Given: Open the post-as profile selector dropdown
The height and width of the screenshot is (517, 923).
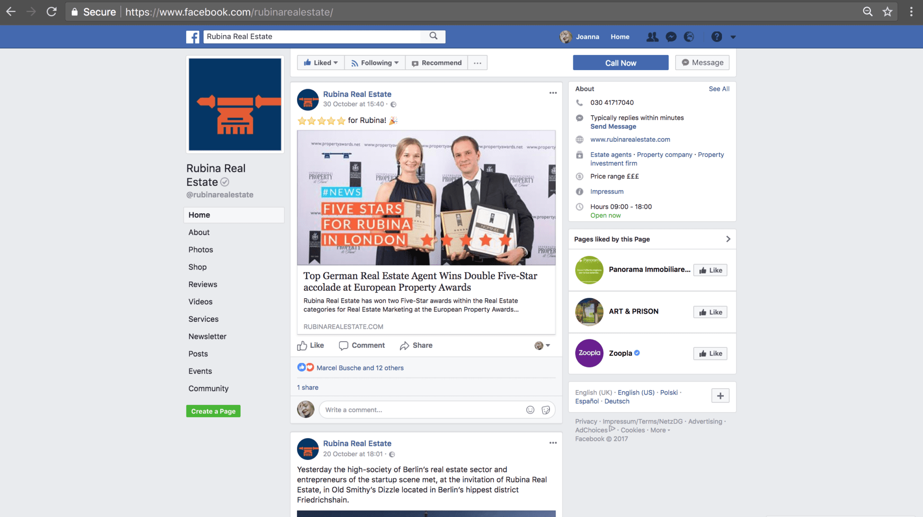Looking at the screenshot, I should pos(542,345).
